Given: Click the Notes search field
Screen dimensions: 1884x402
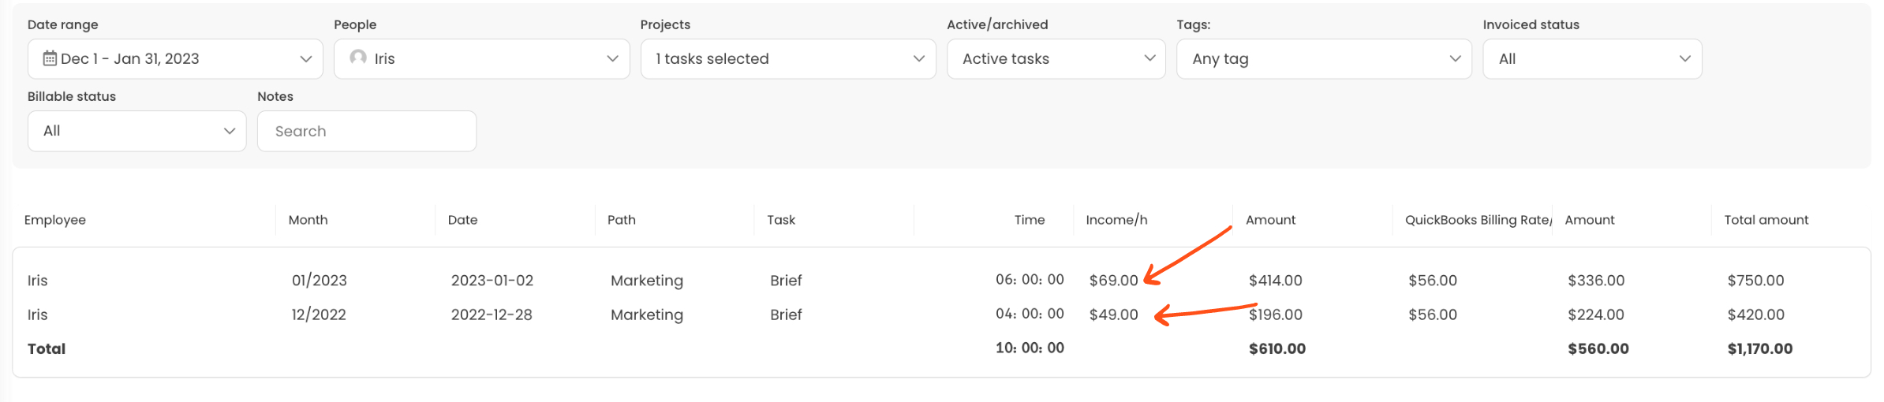Looking at the screenshot, I should point(367,131).
